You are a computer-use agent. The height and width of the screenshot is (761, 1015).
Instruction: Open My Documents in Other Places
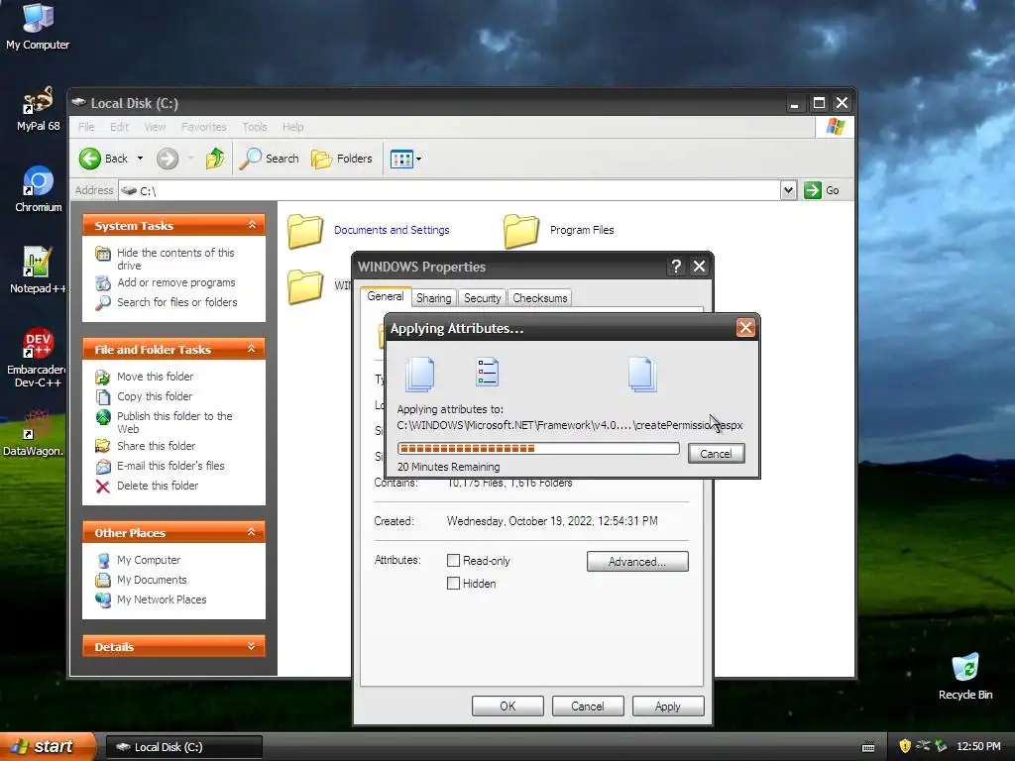click(x=152, y=580)
